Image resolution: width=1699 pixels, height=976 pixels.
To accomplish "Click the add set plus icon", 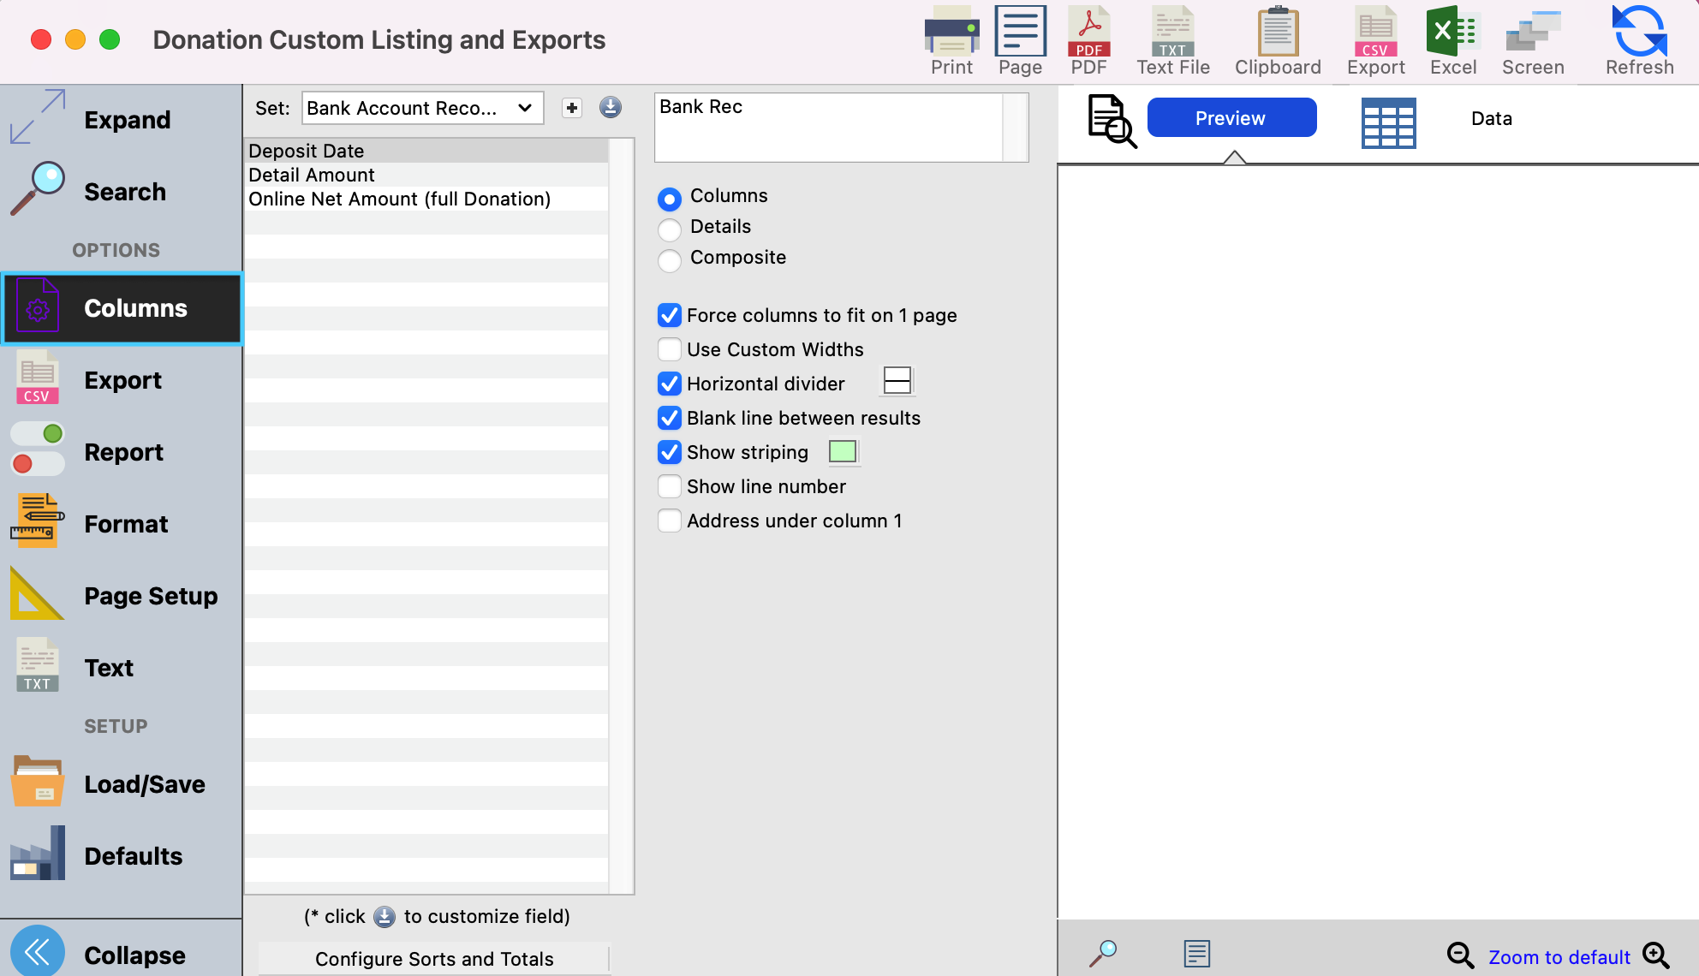I will coord(572,108).
